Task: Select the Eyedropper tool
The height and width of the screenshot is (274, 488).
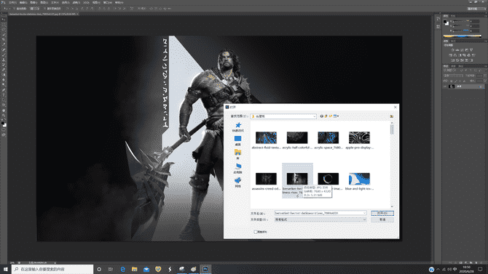Action: tap(4, 45)
